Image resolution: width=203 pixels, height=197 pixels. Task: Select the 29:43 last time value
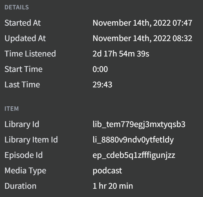pyautogui.click(x=102, y=85)
